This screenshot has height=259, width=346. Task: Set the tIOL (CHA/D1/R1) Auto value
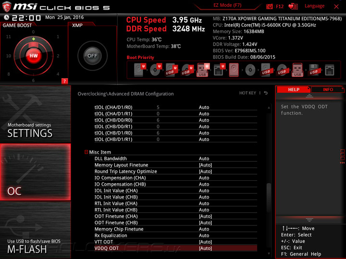204,114
